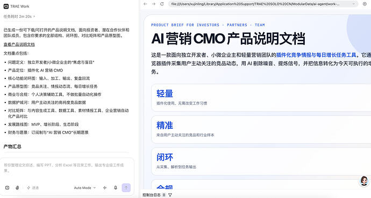Click the 轻量 feature card
This screenshot has height=198, width=371.
point(261,98)
